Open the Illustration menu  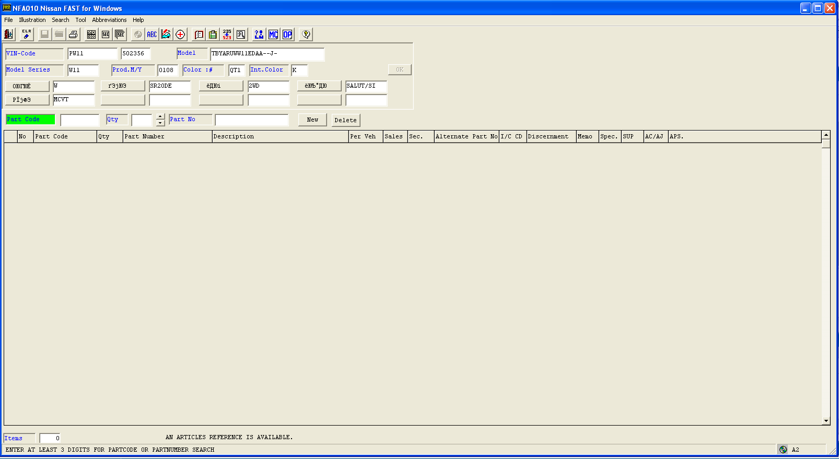(32, 20)
